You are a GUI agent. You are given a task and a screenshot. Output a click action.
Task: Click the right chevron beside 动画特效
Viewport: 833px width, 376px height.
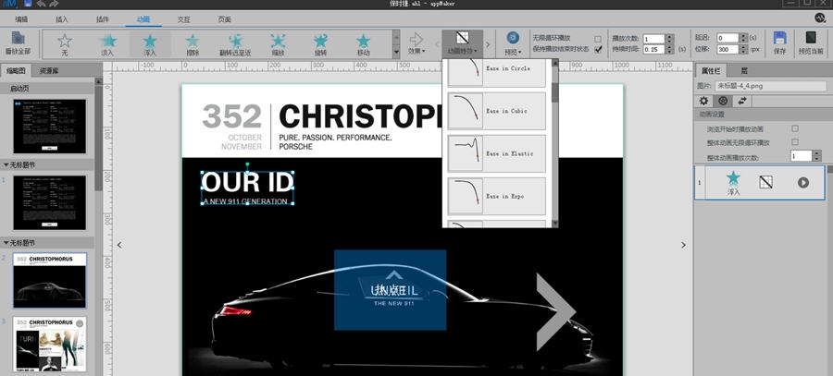point(488,44)
